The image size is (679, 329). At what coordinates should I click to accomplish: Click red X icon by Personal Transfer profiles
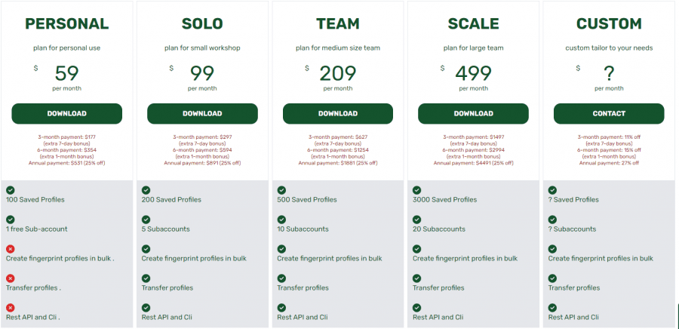pyautogui.click(x=11, y=278)
